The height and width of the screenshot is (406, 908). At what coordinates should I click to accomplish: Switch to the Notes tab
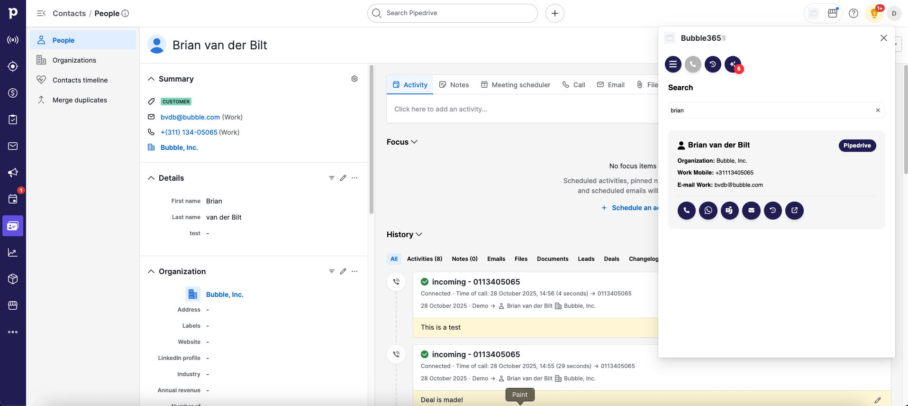click(454, 85)
